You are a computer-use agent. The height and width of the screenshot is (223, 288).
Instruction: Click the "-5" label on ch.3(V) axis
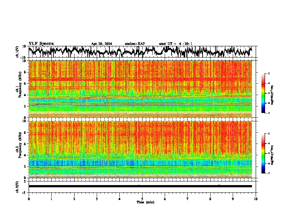(x=24, y=193)
